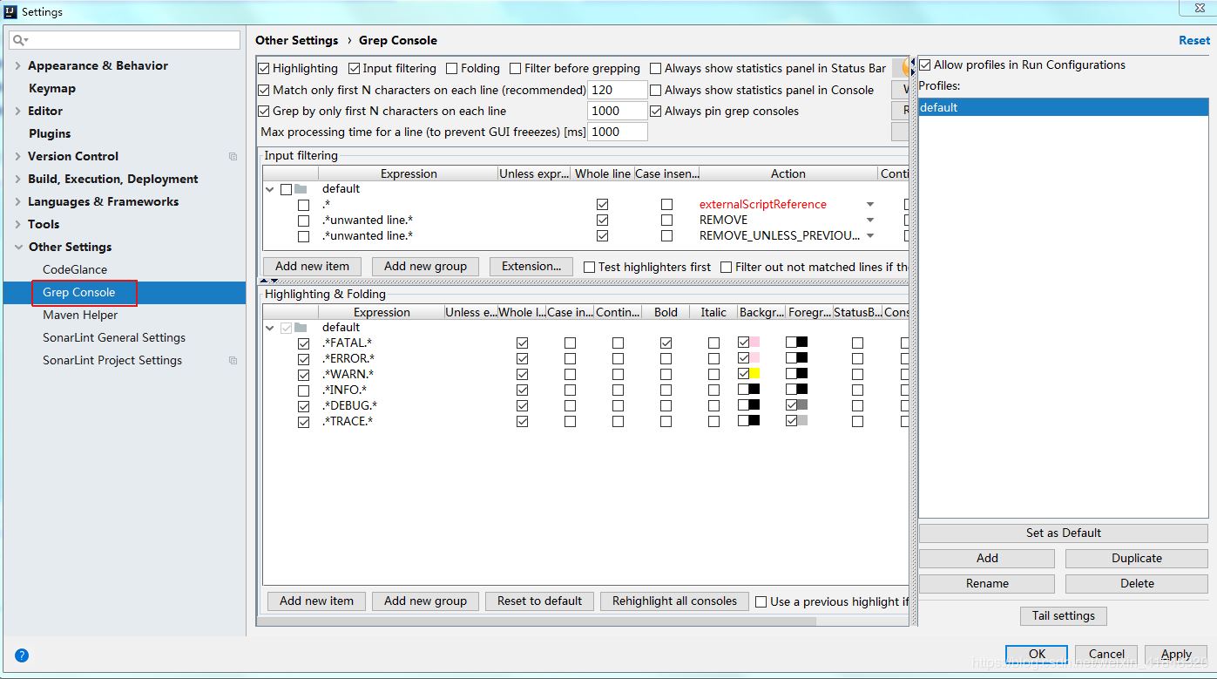1217x679 pixels.
Task: Click the project-level icon beside Version Control
Action: click(233, 157)
